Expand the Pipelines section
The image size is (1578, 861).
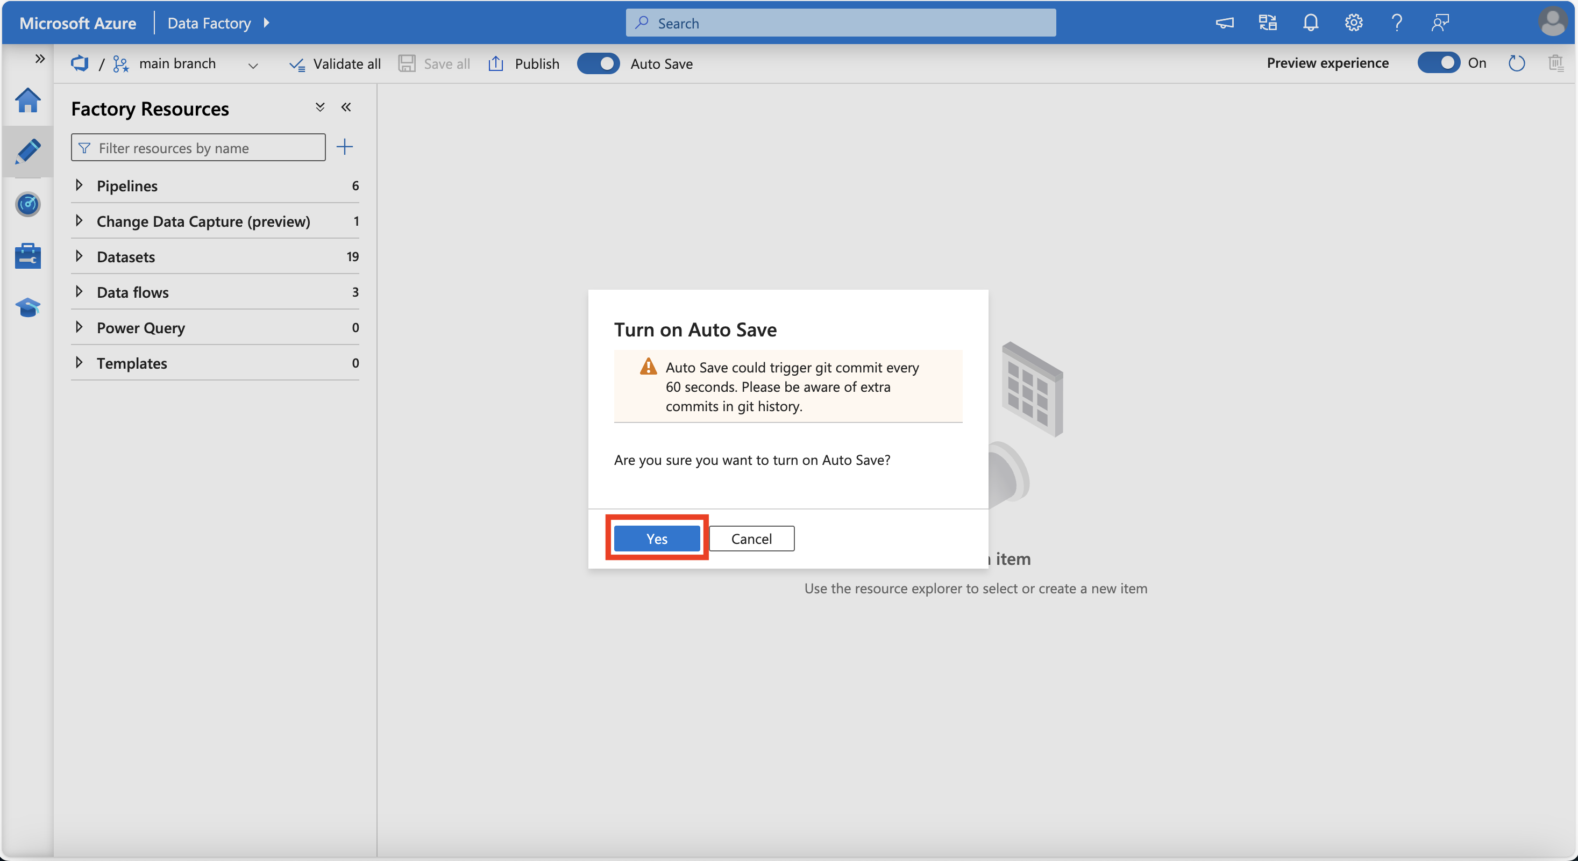[x=80, y=184]
